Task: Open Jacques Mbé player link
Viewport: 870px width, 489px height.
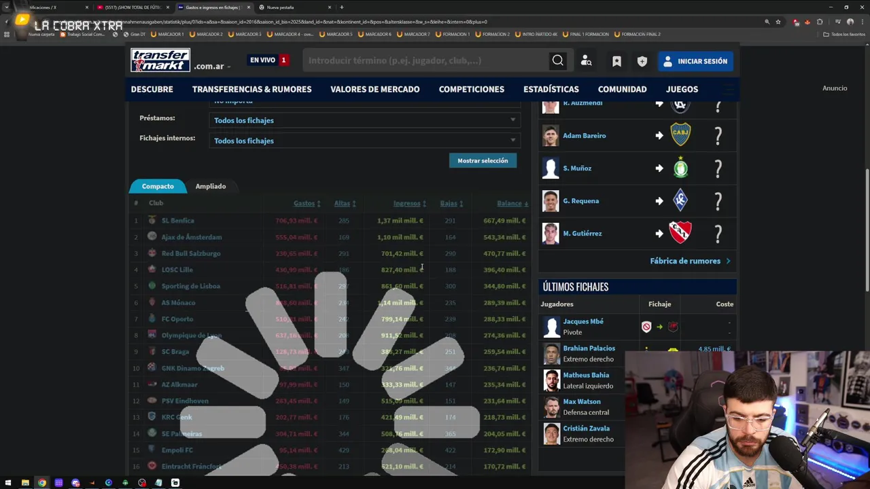Action: (x=583, y=321)
